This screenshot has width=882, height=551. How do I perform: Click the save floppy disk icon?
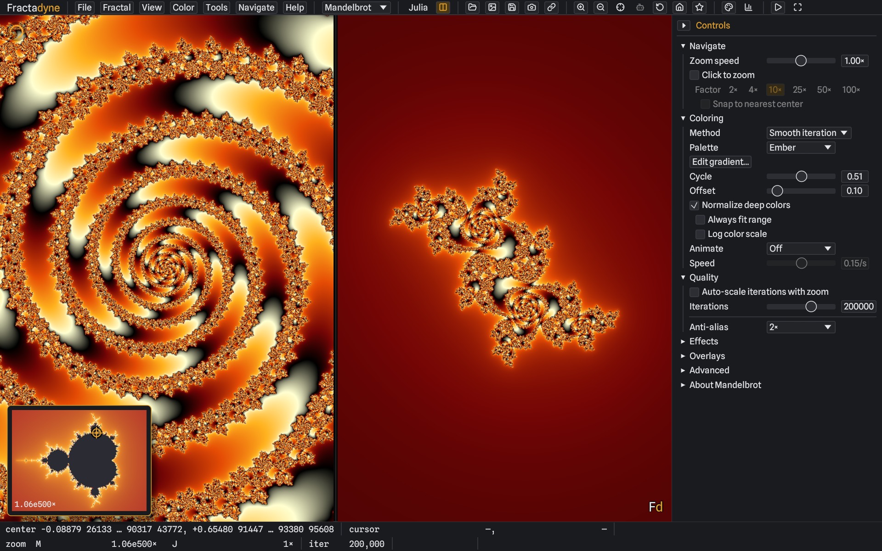pyautogui.click(x=512, y=7)
